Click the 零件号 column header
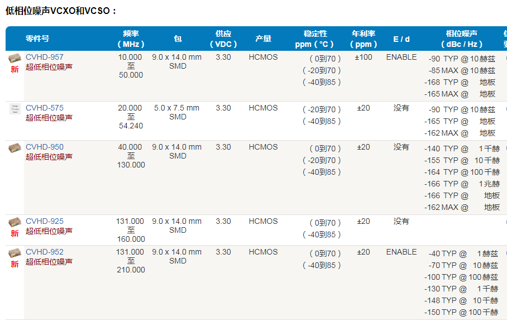507x321 pixels. pos(37,39)
